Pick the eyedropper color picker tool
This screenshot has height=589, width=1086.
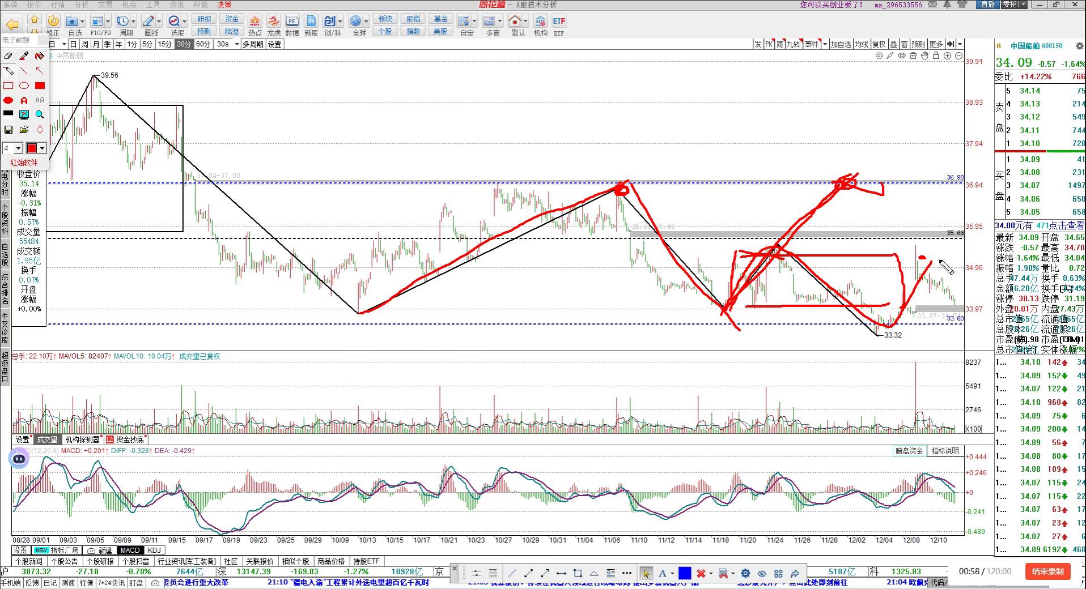click(24, 56)
